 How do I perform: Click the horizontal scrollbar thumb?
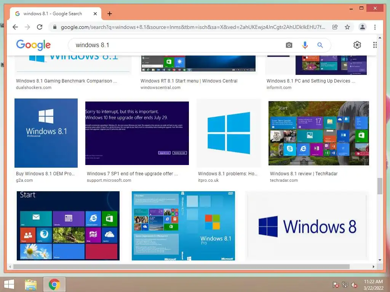click(x=181, y=267)
